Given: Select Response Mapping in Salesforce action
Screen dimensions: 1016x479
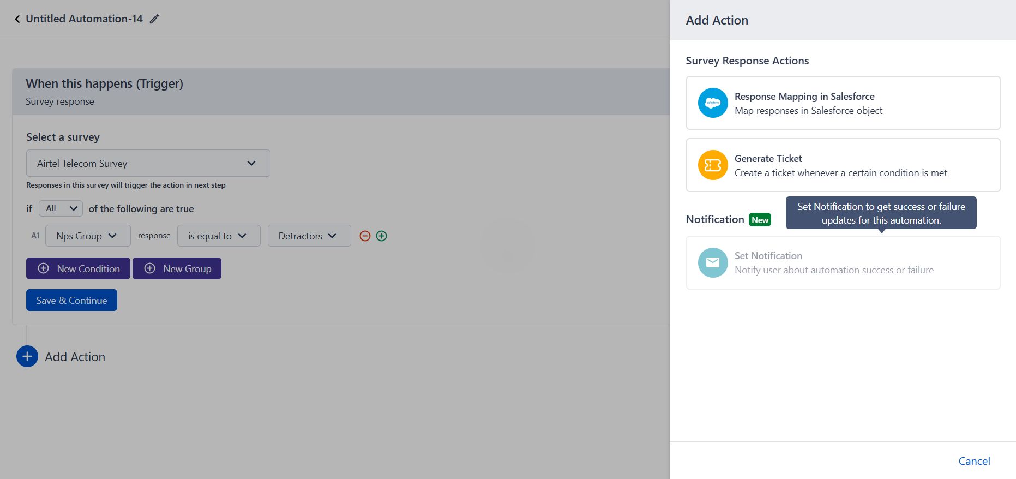Looking at the screenshot, I should (x=804, y=97).
